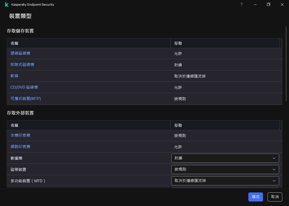Open the 卸除式磁碟機 link
Viewport: 289px width, 206px height.
click(22, 65)
